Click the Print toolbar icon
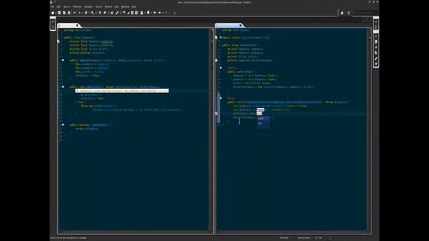429x241 pixels. [x=69, y=13]
